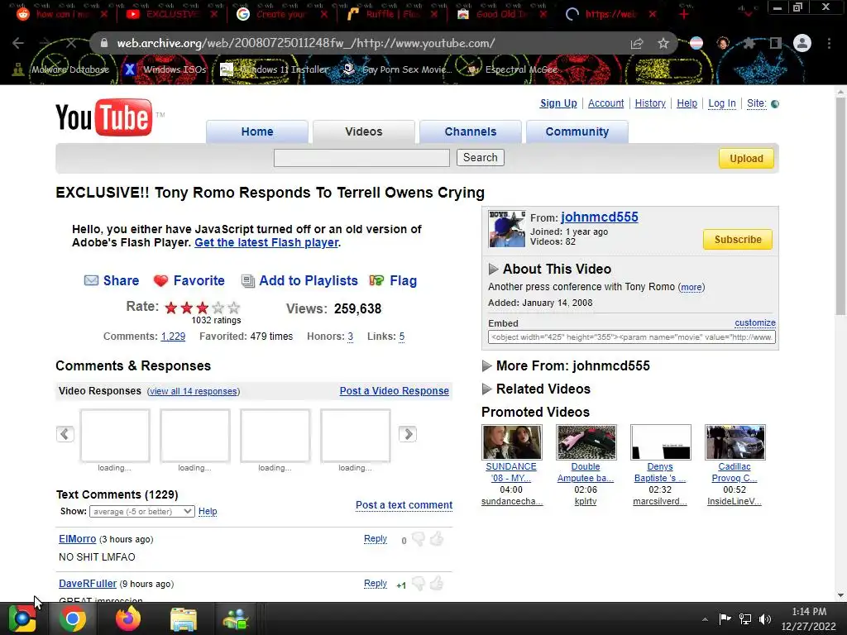847x635 pixels.
Task: Open a new browser tab
Action: pos(684,14)
